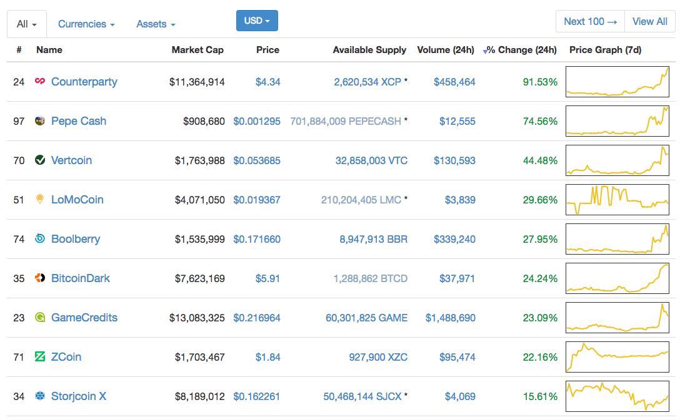690x420 pixels.
Task: Click the 32,858,003 VTC supply link
Action: tap(371, 161)
